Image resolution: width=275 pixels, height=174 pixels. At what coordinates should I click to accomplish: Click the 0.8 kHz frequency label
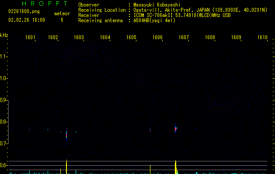[x=3, y=122]
